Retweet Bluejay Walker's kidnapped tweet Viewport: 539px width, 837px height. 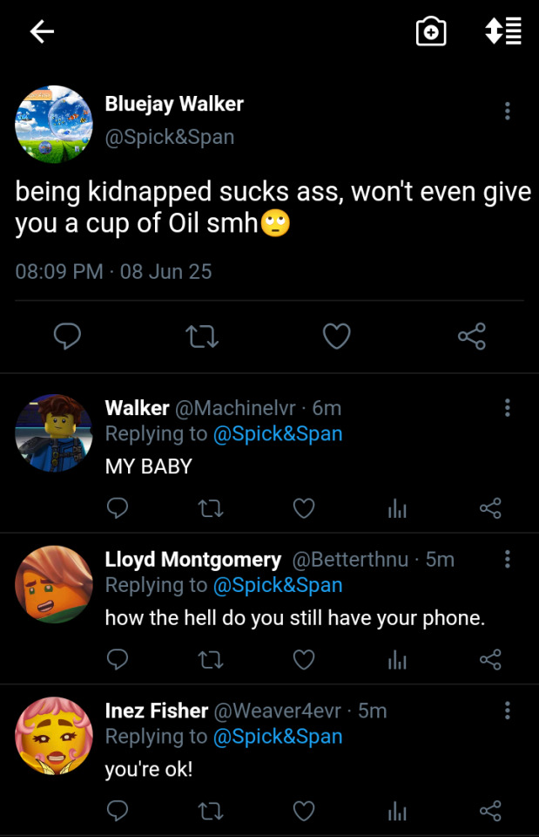tap(202, 337)
